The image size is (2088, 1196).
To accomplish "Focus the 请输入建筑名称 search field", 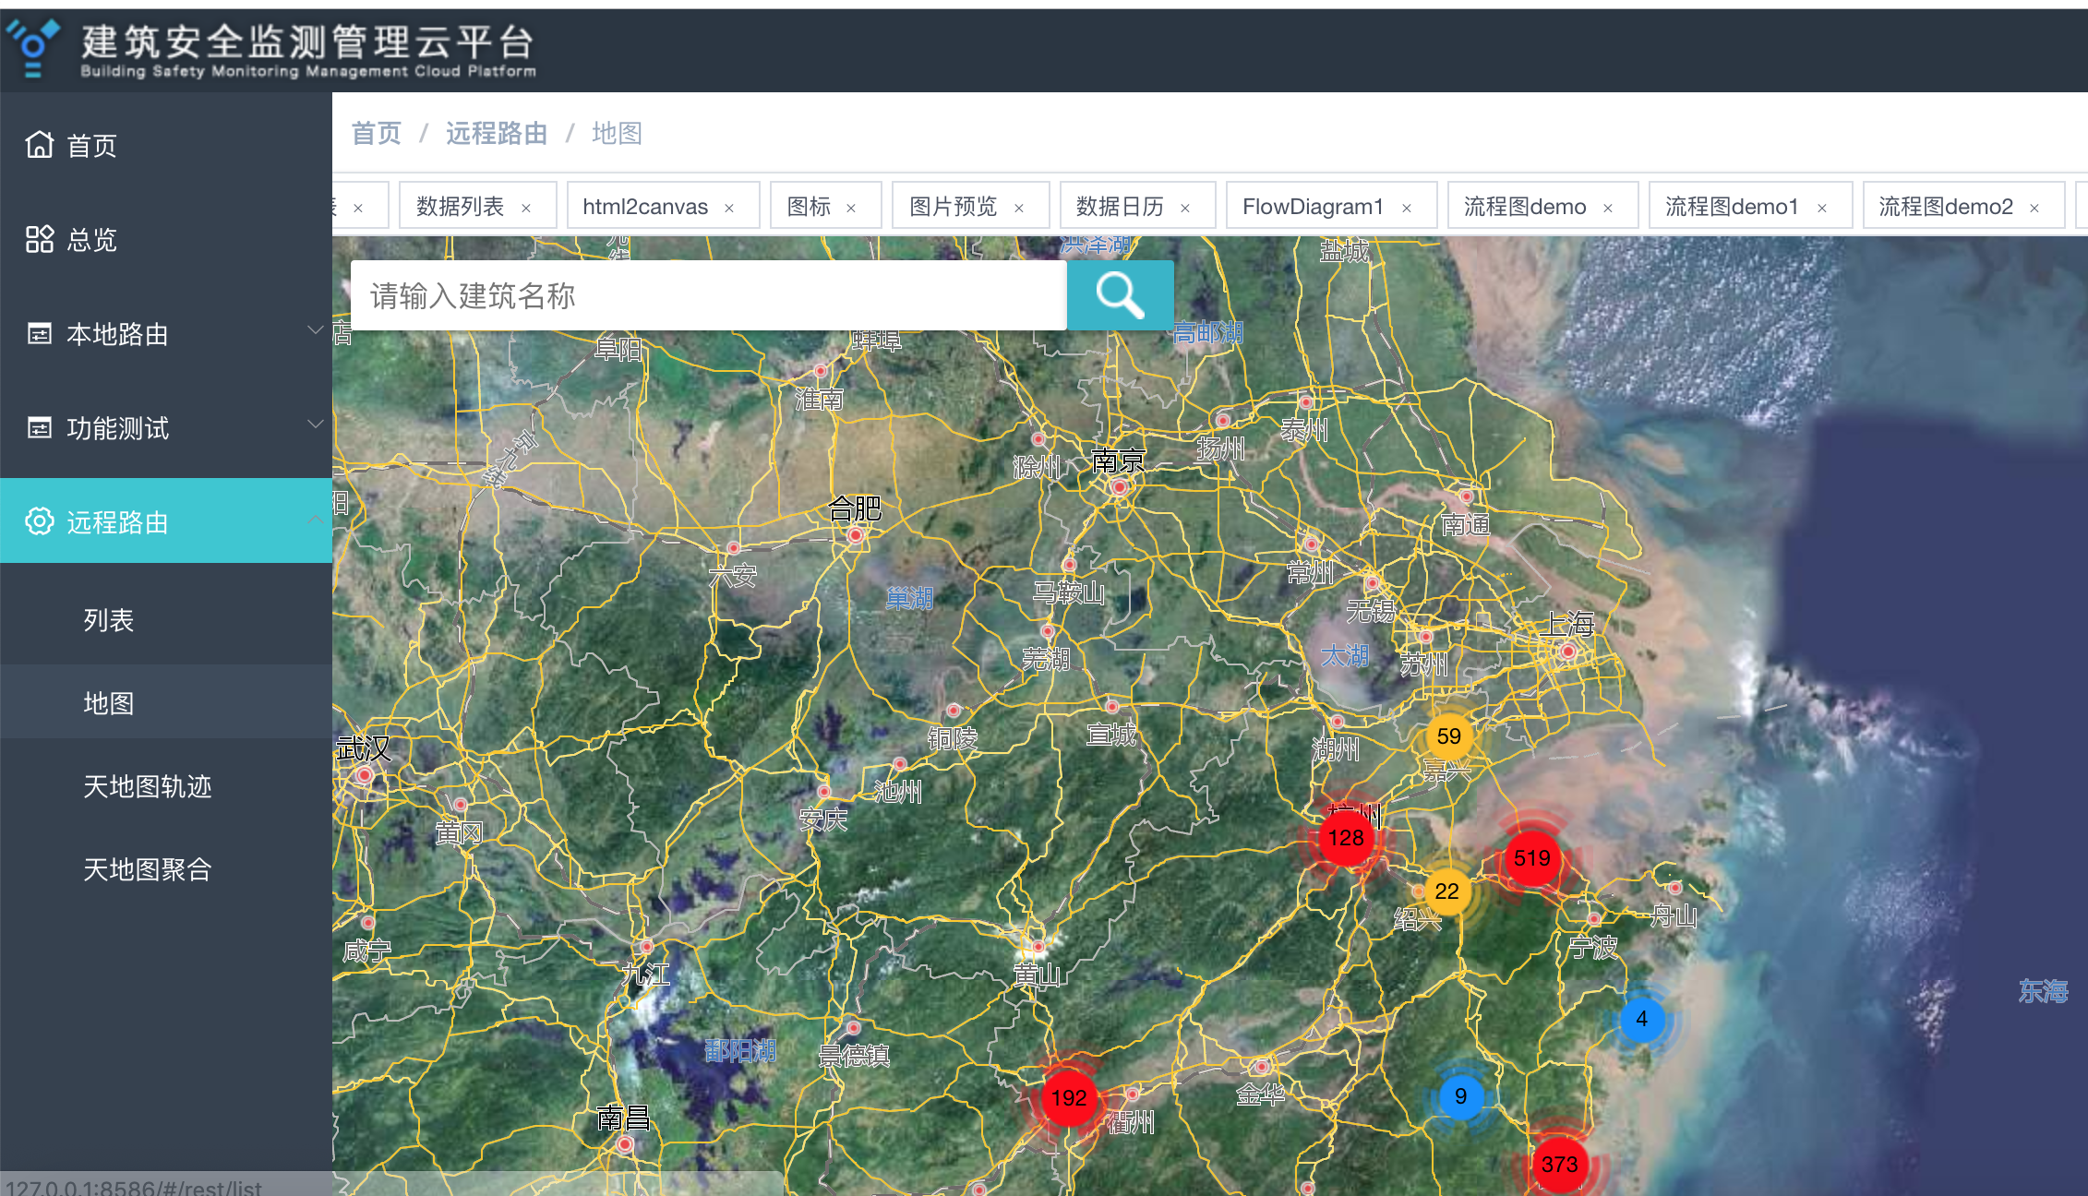I will (x=707, y=295).
